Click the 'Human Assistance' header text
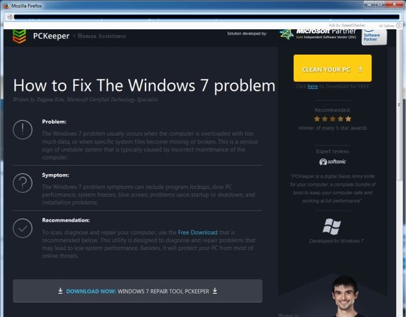This screenshot has height=317, width=406. (101, 36)
